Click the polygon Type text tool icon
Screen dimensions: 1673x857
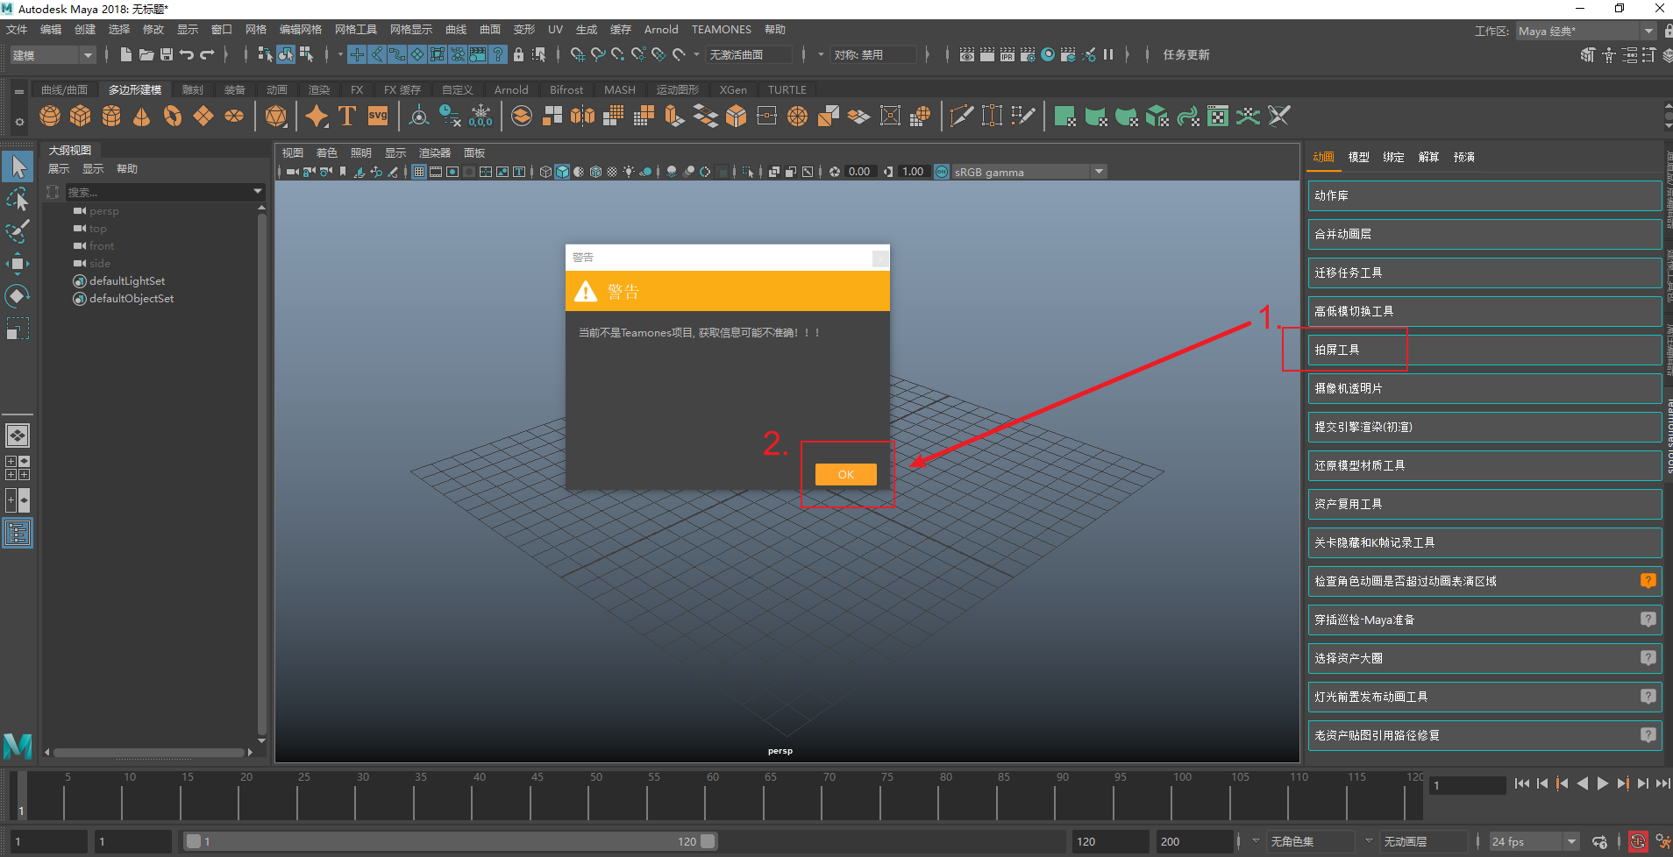tap(347, 116)
